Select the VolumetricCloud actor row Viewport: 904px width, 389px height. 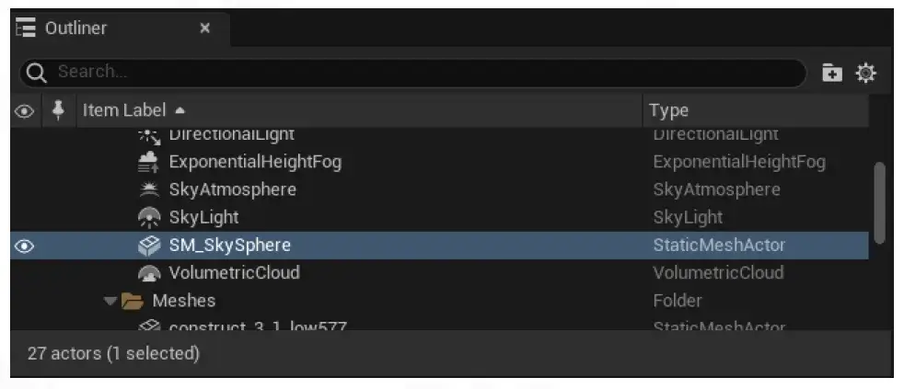pyautogui.click(x=439, y=272)
